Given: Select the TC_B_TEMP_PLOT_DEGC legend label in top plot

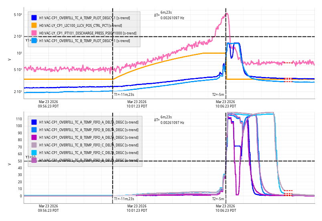Looking at the screenshot, I should (x=84, y=41).
